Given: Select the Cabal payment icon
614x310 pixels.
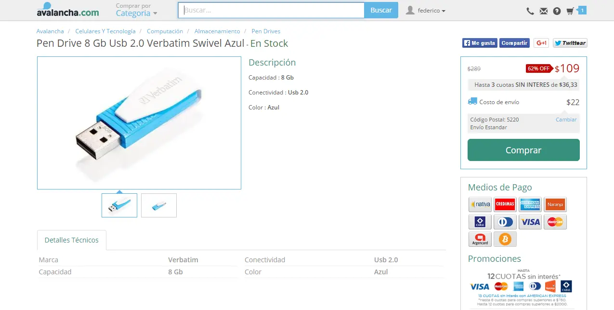Looking at the screenshot, I should 480,222.
